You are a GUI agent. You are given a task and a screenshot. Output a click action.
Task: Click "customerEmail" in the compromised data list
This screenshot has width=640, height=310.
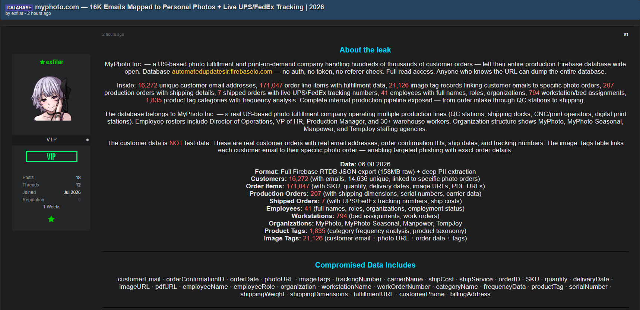139,279
